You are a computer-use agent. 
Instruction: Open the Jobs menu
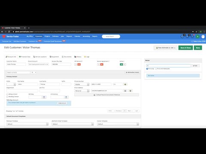(62, 36)
